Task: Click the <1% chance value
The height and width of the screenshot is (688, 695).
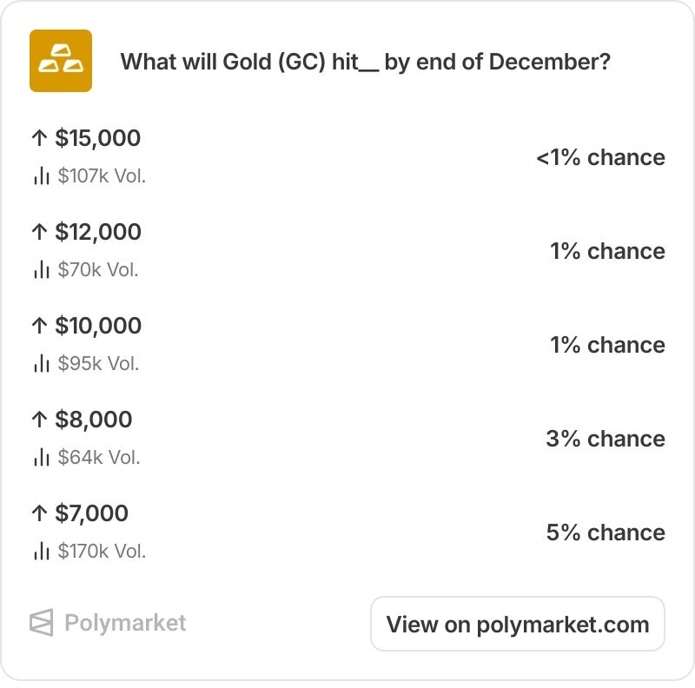Action: (x=600, y=157)
